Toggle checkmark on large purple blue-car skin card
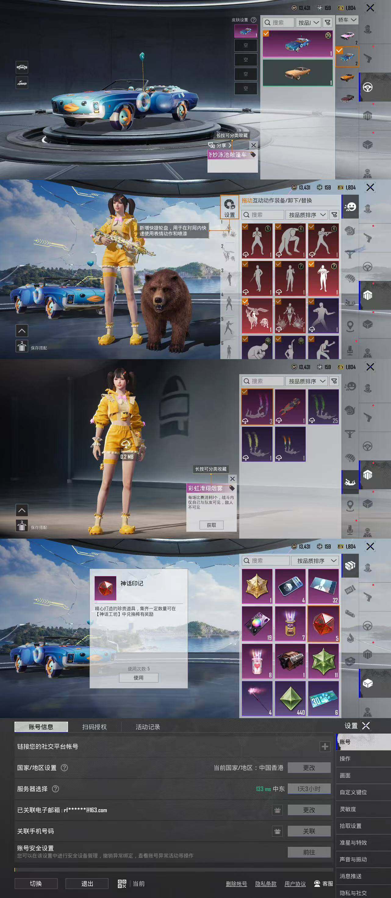 coord(266,34)
